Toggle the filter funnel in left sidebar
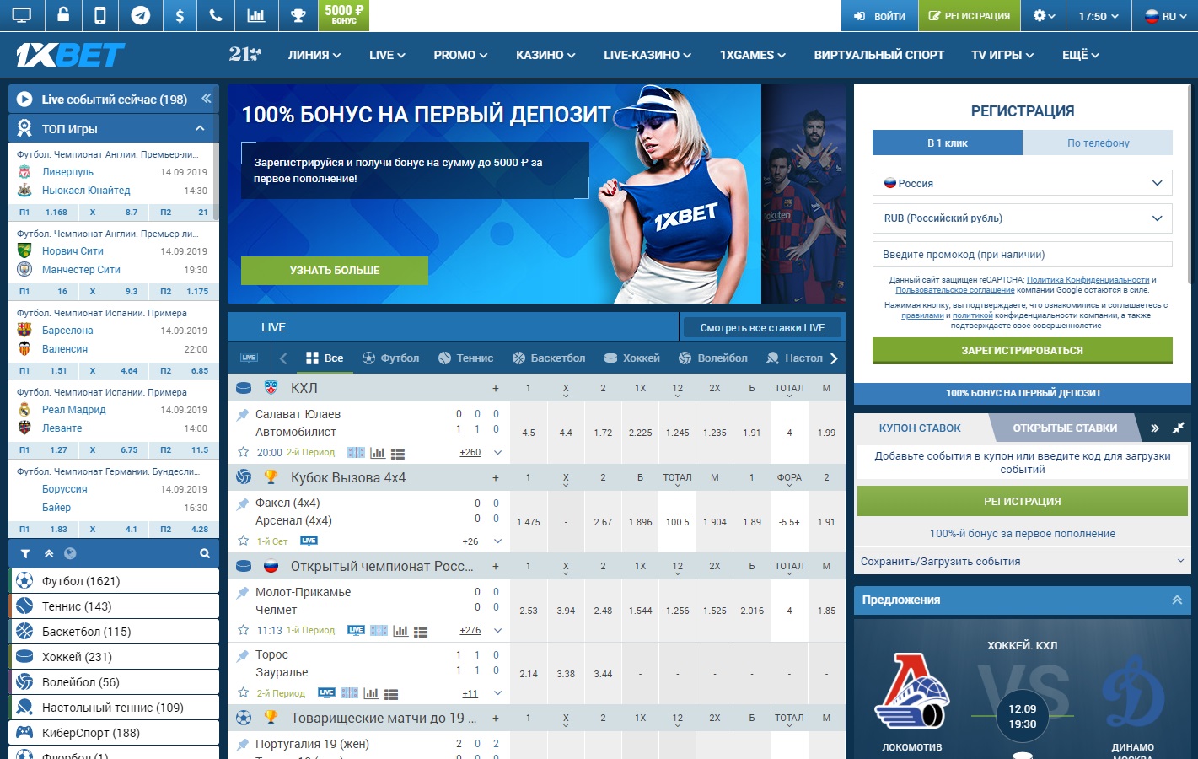1198x759 pixels. pos(24,553)
